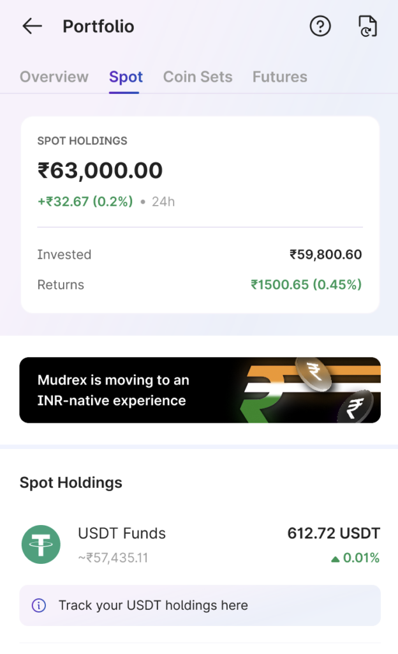Go to the Futures tab

[x=280, y=77]
